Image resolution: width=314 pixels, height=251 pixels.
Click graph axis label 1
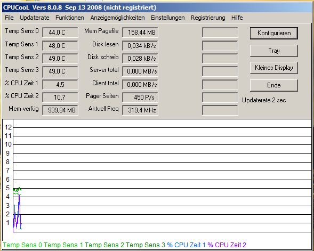click(x=7, y=222)
